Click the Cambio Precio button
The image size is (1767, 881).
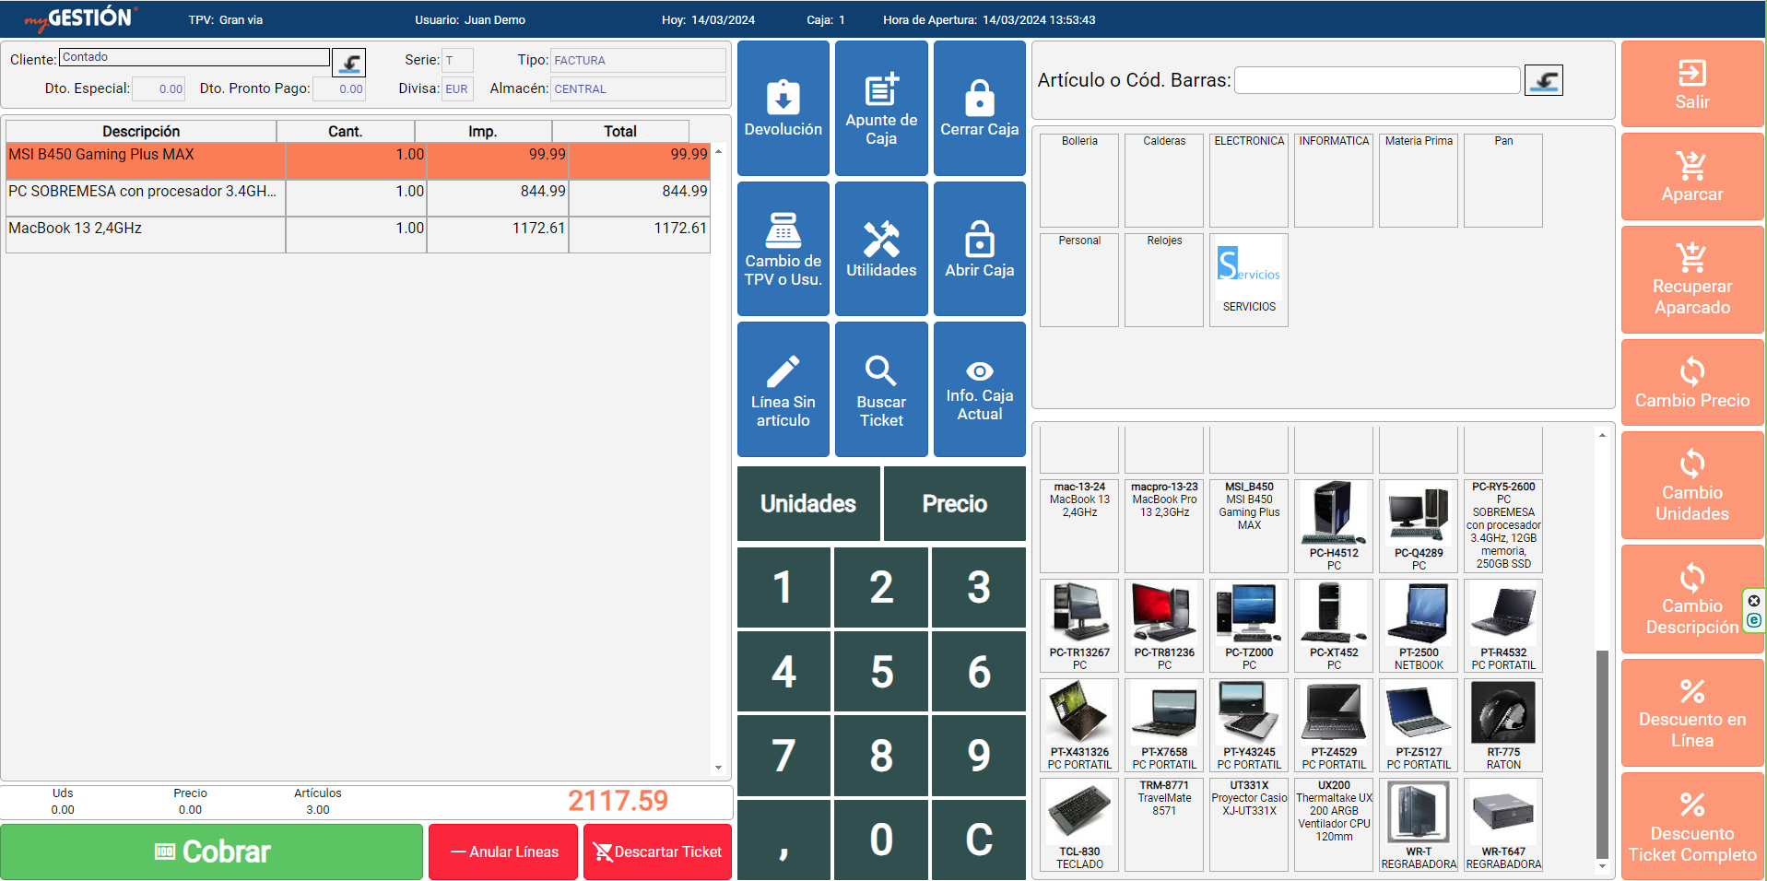pyautogui.click(x=1691, y=382)
